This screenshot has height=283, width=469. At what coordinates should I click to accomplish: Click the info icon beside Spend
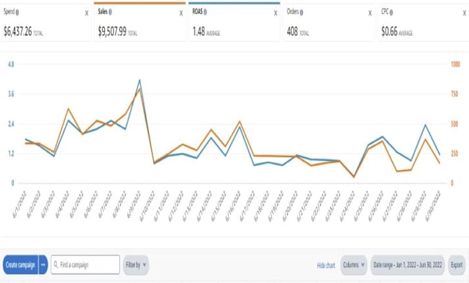(x=17, y=12)
